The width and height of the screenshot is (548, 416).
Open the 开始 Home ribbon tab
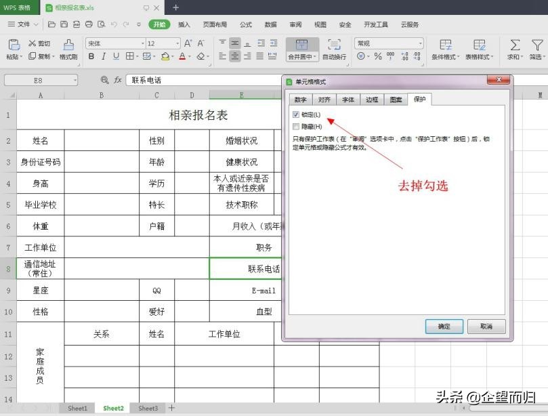(159, 24)
